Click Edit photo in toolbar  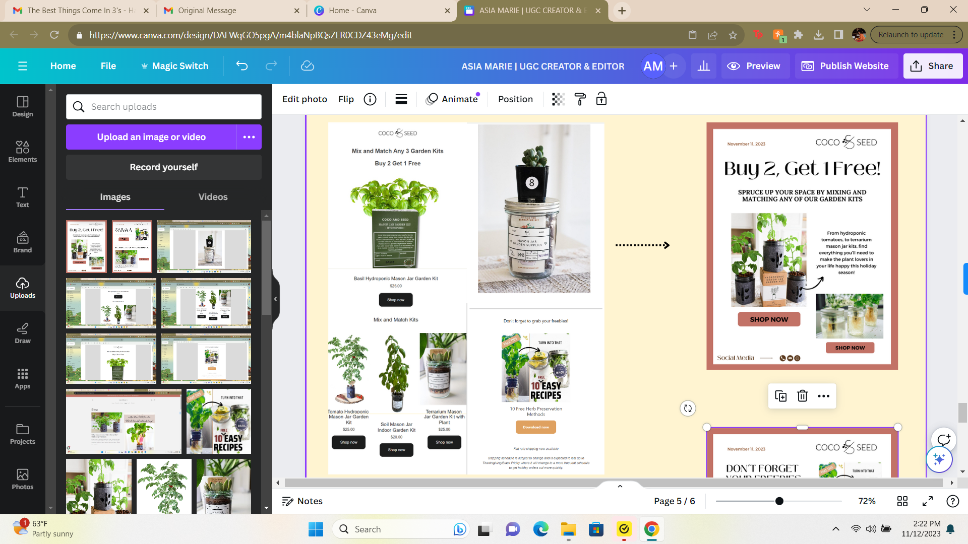point(305,99)
